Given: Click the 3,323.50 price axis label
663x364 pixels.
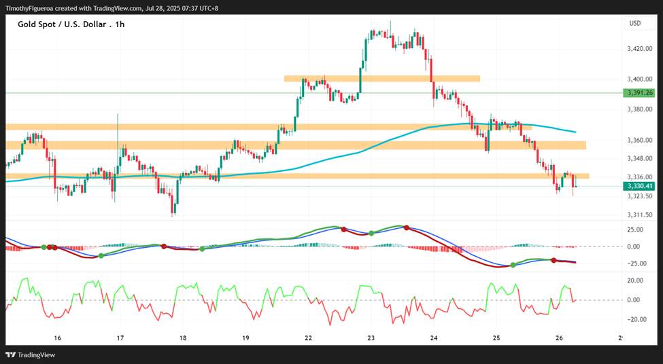Looking at the screenshot, I should 639,196.
